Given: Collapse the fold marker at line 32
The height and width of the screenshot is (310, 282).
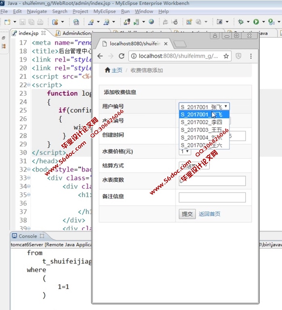Looking at the screenshot, I should point(29,170).
